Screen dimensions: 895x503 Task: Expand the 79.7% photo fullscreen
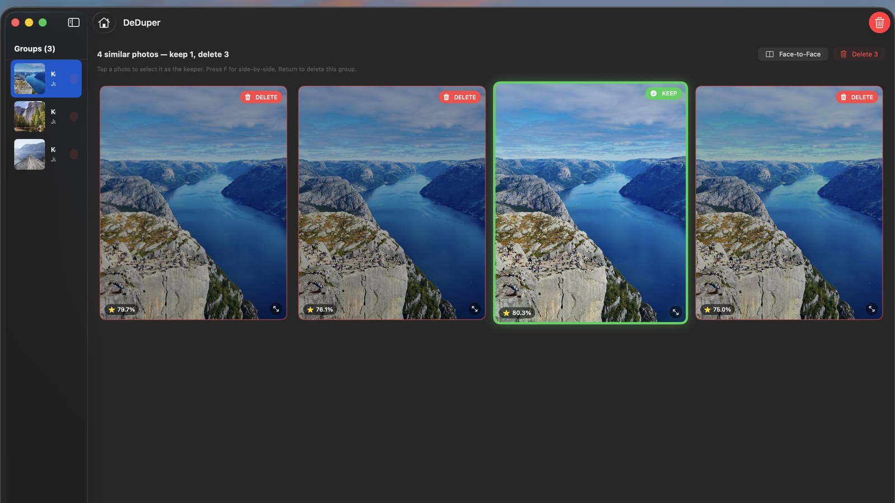276,309
